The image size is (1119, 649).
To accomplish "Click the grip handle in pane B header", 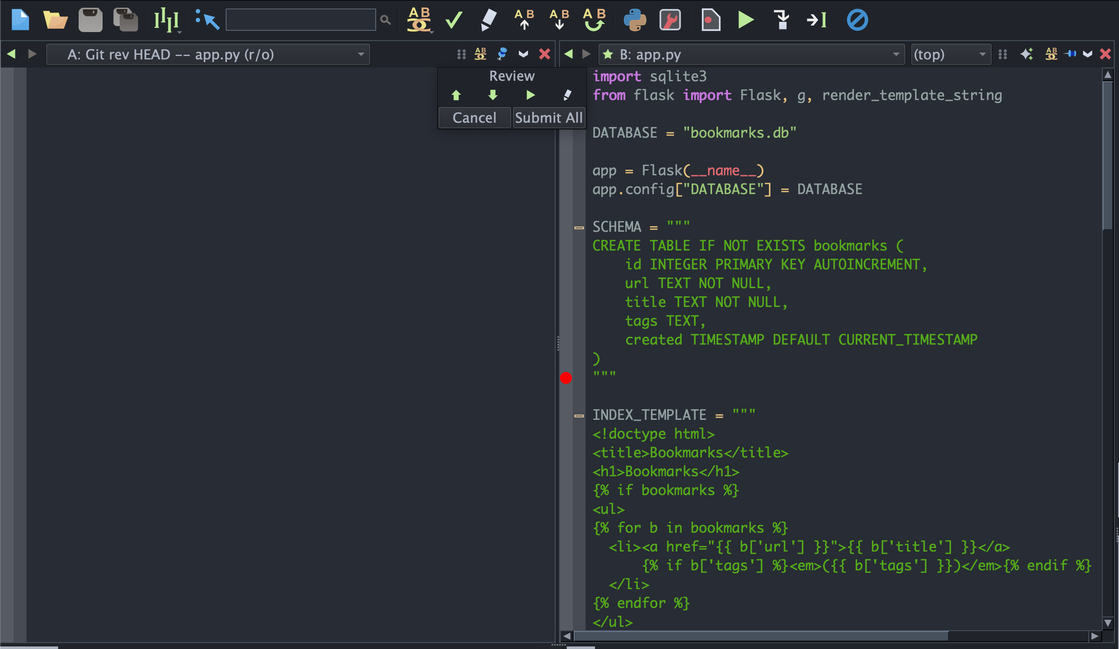I will [x=1003, y=54].
